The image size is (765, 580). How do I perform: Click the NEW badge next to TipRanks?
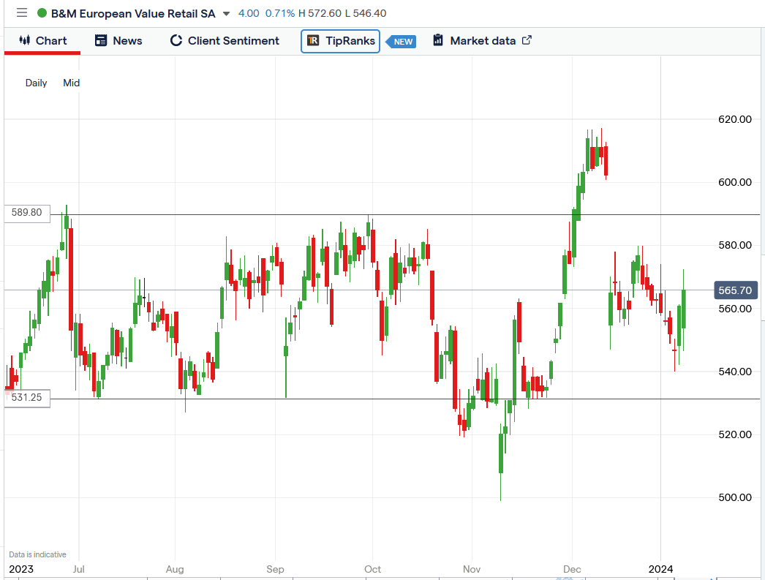(401, 42)
